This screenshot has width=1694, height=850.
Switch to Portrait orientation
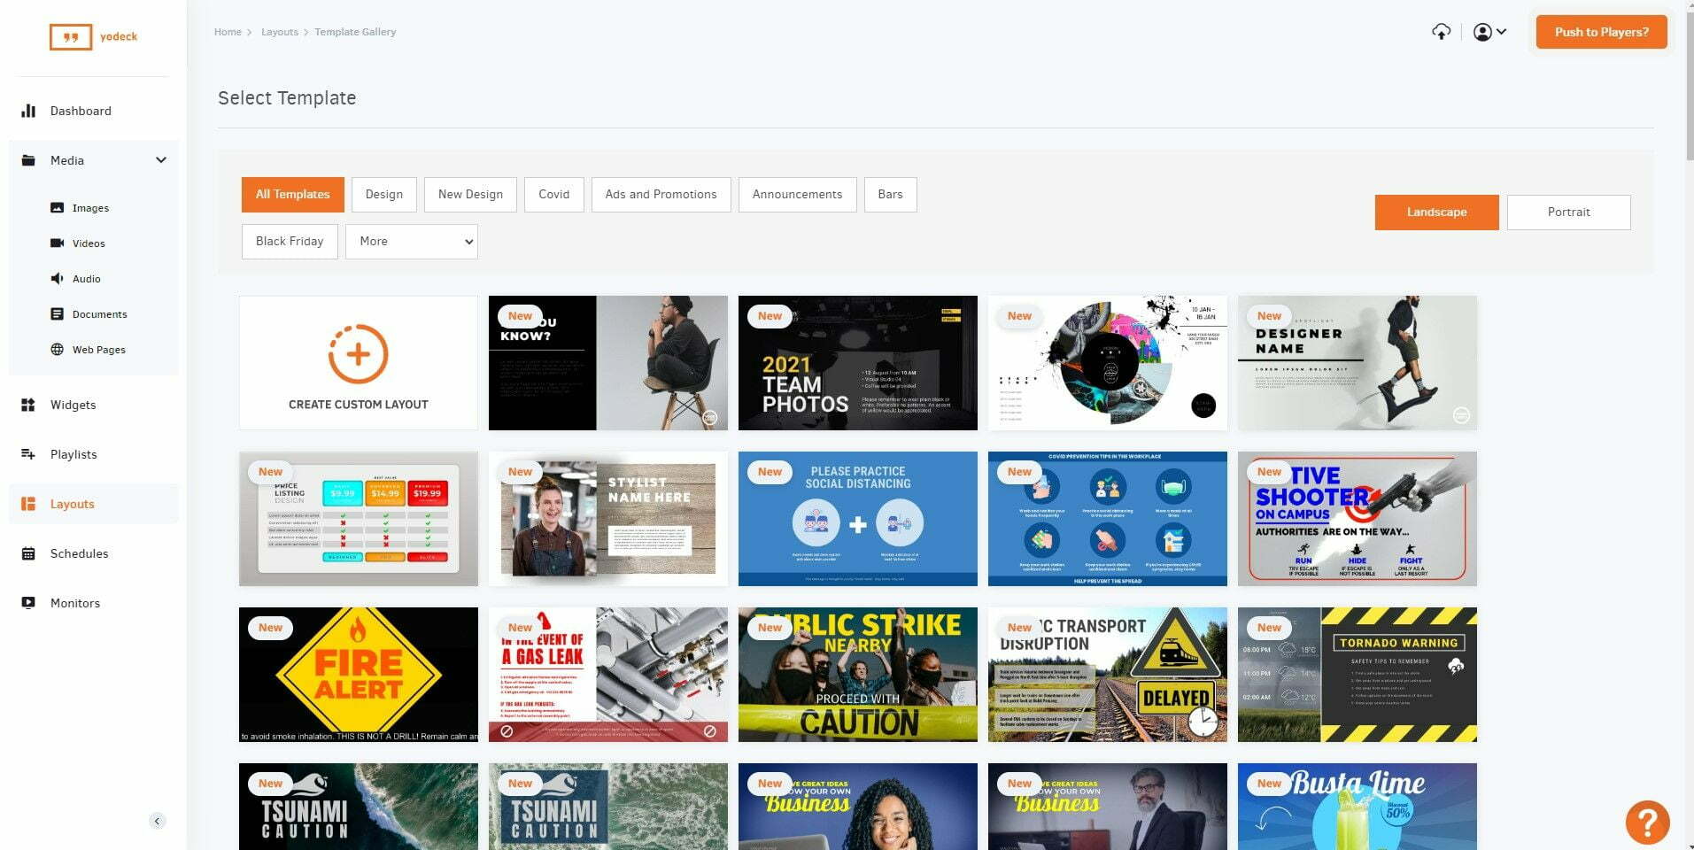(x=1568, y=212)
